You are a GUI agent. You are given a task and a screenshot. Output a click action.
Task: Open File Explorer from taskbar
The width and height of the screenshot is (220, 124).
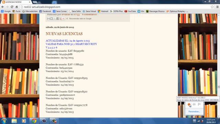click(14, 121)
